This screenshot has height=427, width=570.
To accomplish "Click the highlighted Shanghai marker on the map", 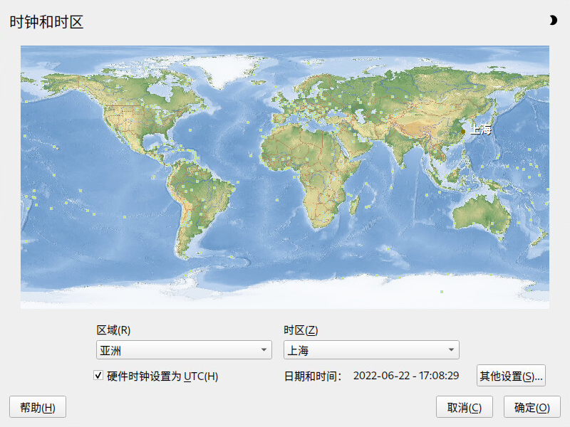I will pos(463,130).
